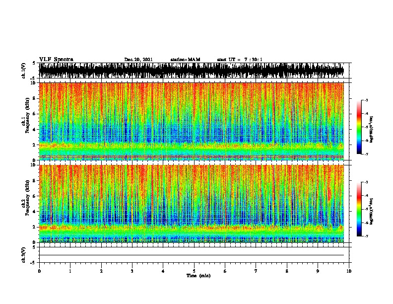
Task: Click the ch.2 spectrogram color scale bar
Action: (359, 209)
